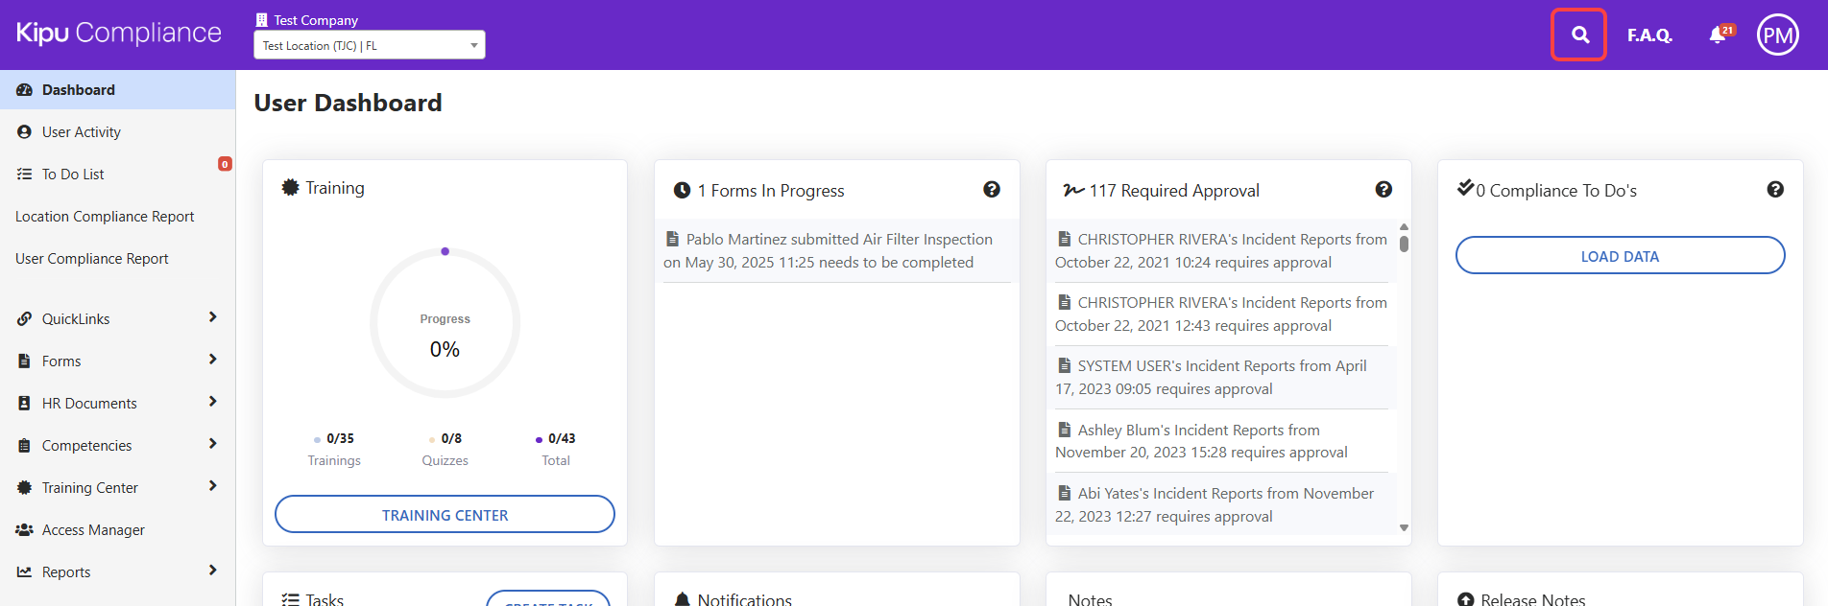Expand the QuickLinks sidebar menu

coord(117,319)
